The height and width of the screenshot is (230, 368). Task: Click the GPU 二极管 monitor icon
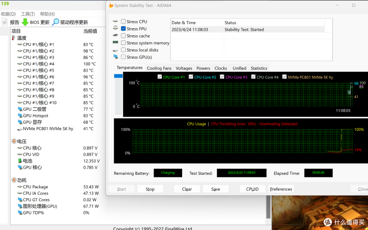20,109
